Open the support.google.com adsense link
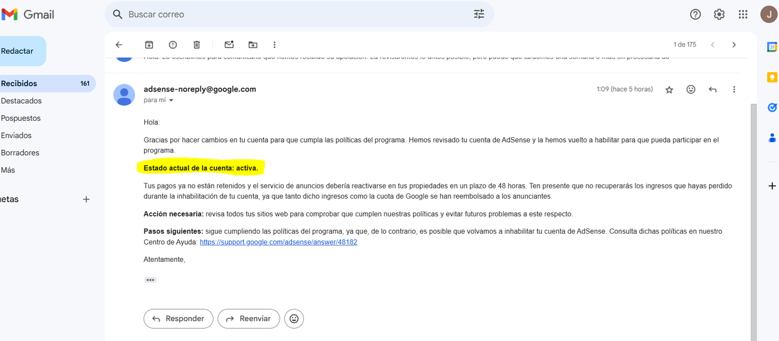 (x=278, y=242)
